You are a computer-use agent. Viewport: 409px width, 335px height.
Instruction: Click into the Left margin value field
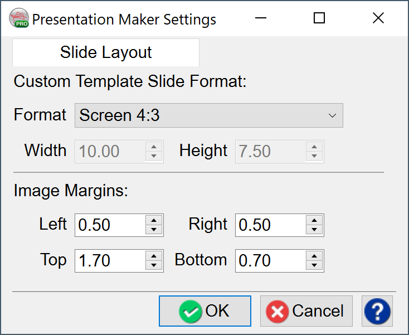click(110, 225)
